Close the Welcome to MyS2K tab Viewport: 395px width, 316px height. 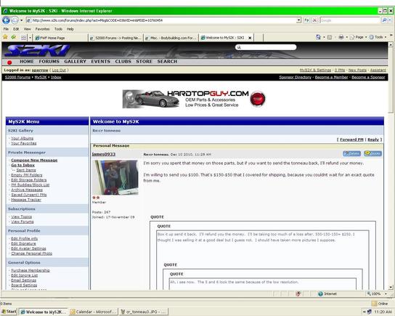[x=250, y=38]
